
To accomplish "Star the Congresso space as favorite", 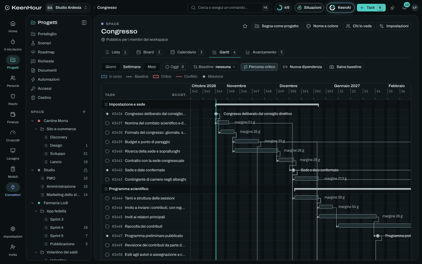I will click(x=245, y=26).
